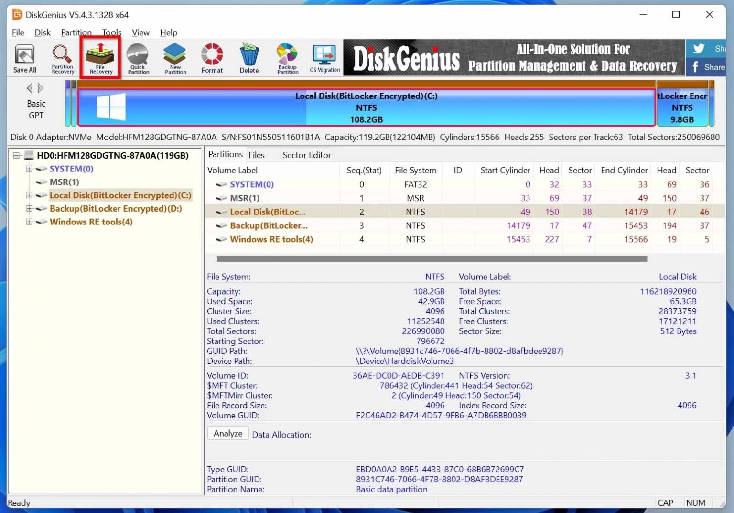Click the Analyze button
Screen dimensions: 734x513
click(x=227, y=433)
